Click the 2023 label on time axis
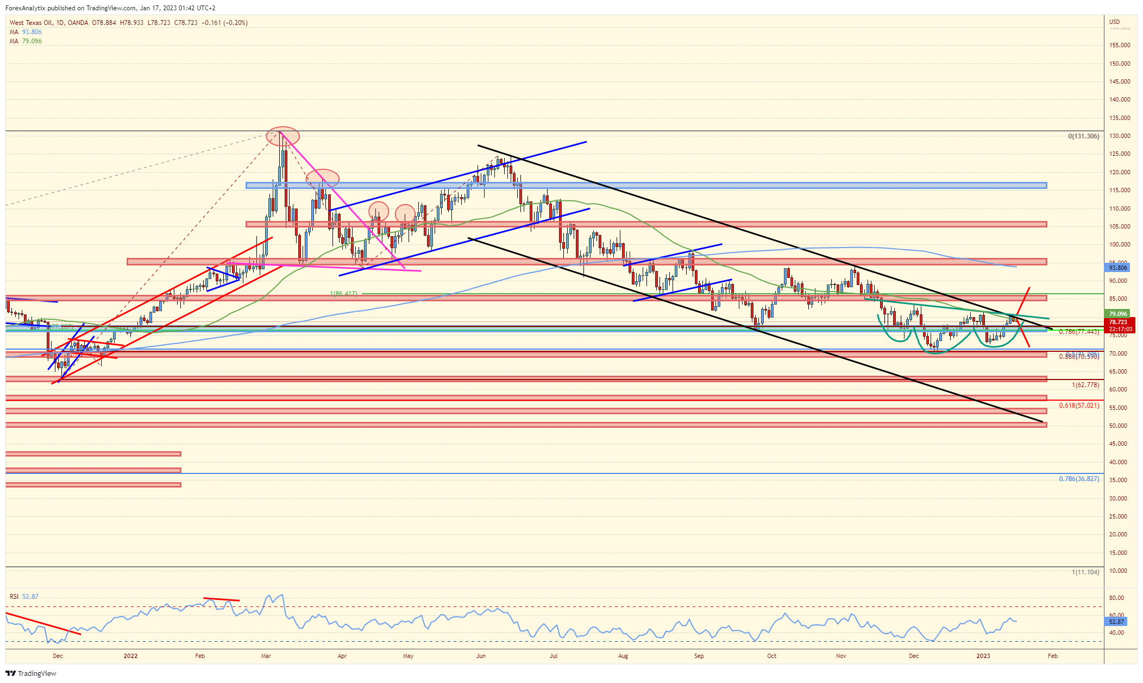The height and width of the screenshot is (683, 1143). tap(983, 656)
